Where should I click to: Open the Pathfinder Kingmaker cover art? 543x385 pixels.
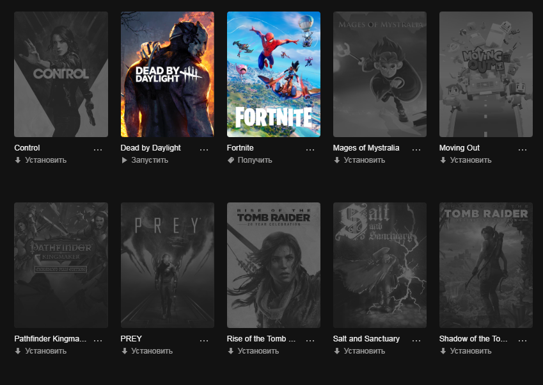[x=61, y=265]
